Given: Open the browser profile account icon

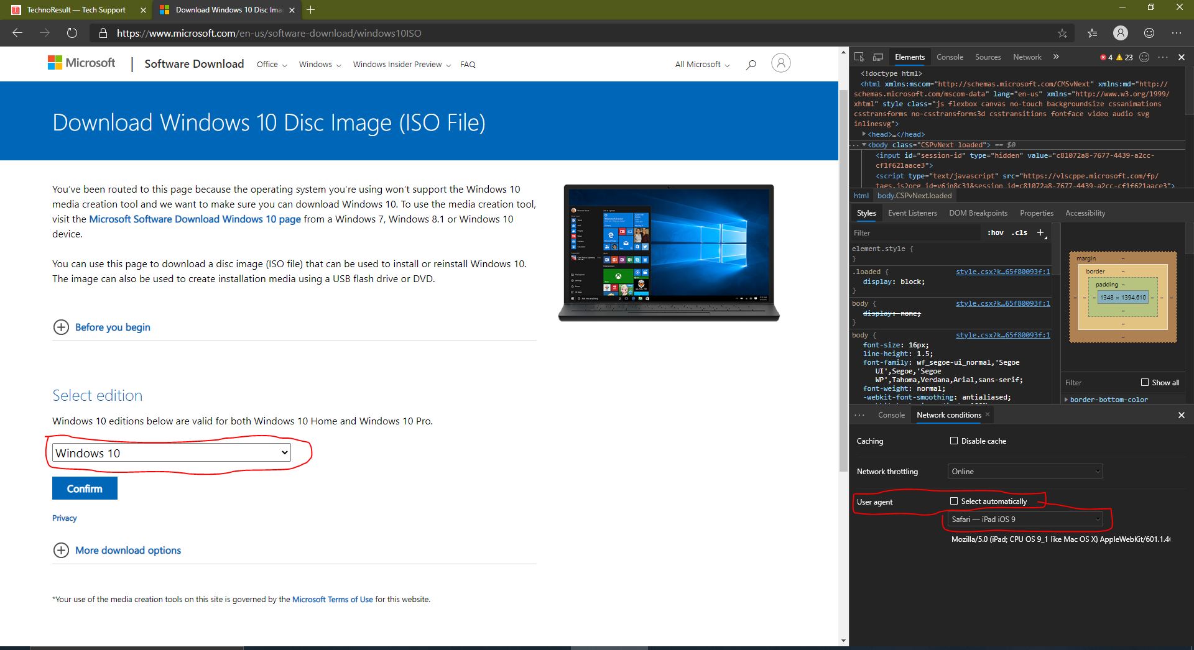Looking at the screenshot, I should 1120,33.
